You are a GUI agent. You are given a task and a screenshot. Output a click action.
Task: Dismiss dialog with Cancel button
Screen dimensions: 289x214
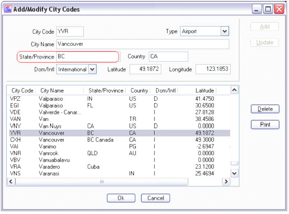pyautogui.click(x=155, y=198)
